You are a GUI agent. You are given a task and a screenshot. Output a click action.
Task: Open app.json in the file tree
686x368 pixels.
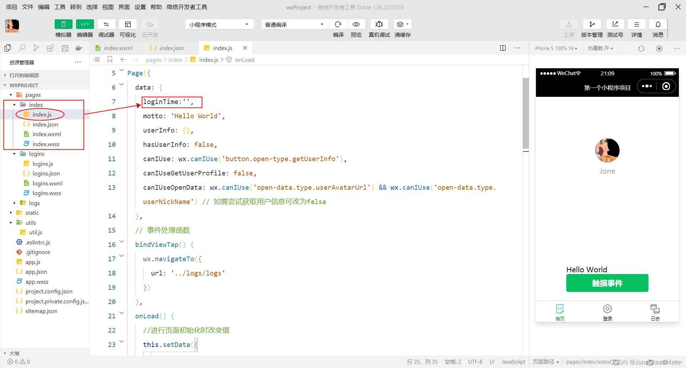pyautogui.click(x=36, y=272)
